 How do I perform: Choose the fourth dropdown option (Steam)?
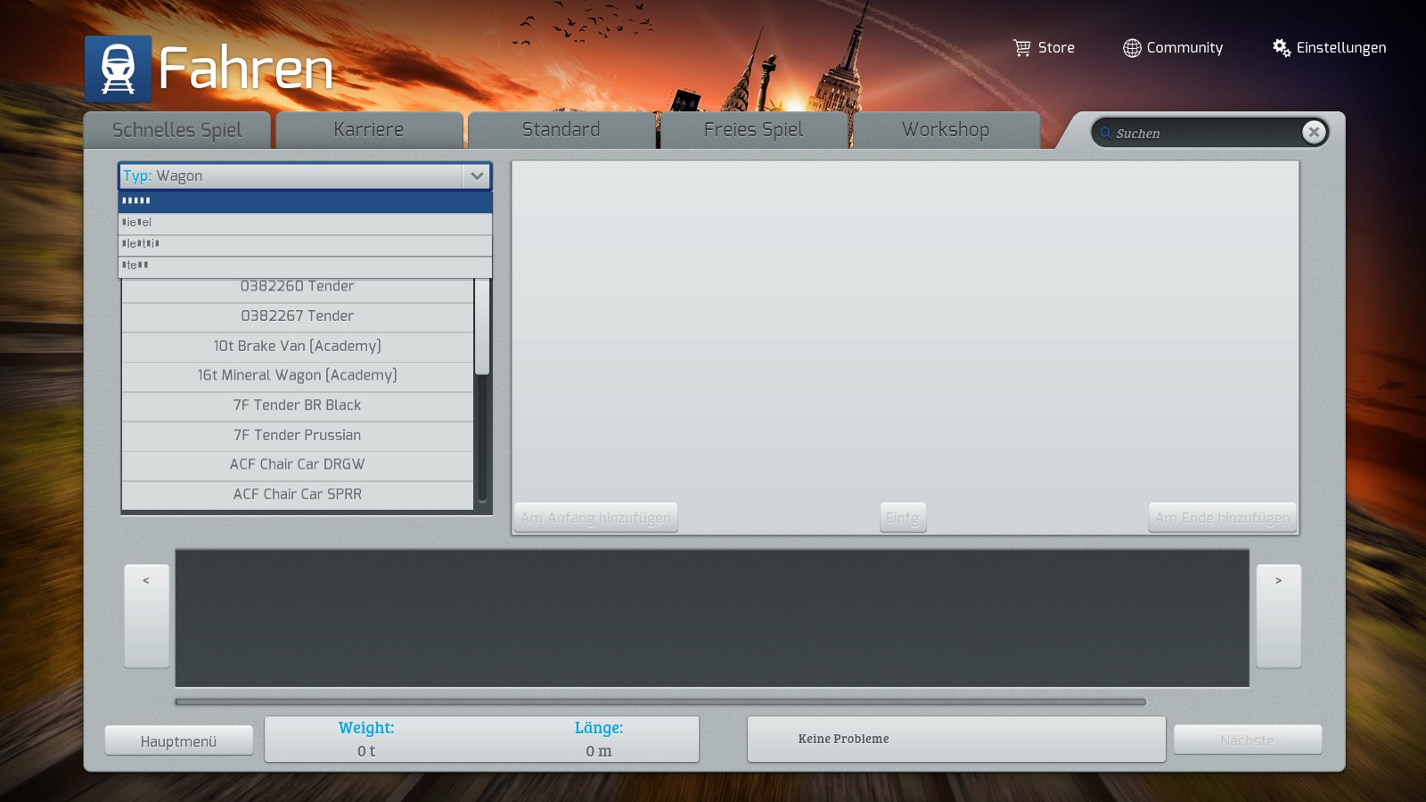point(305,266)
